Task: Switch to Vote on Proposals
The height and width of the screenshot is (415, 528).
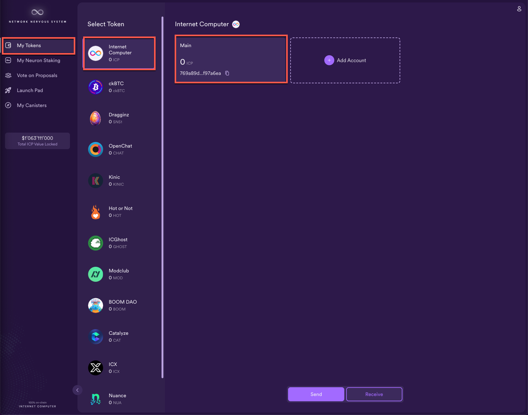Action: [37, 75]
